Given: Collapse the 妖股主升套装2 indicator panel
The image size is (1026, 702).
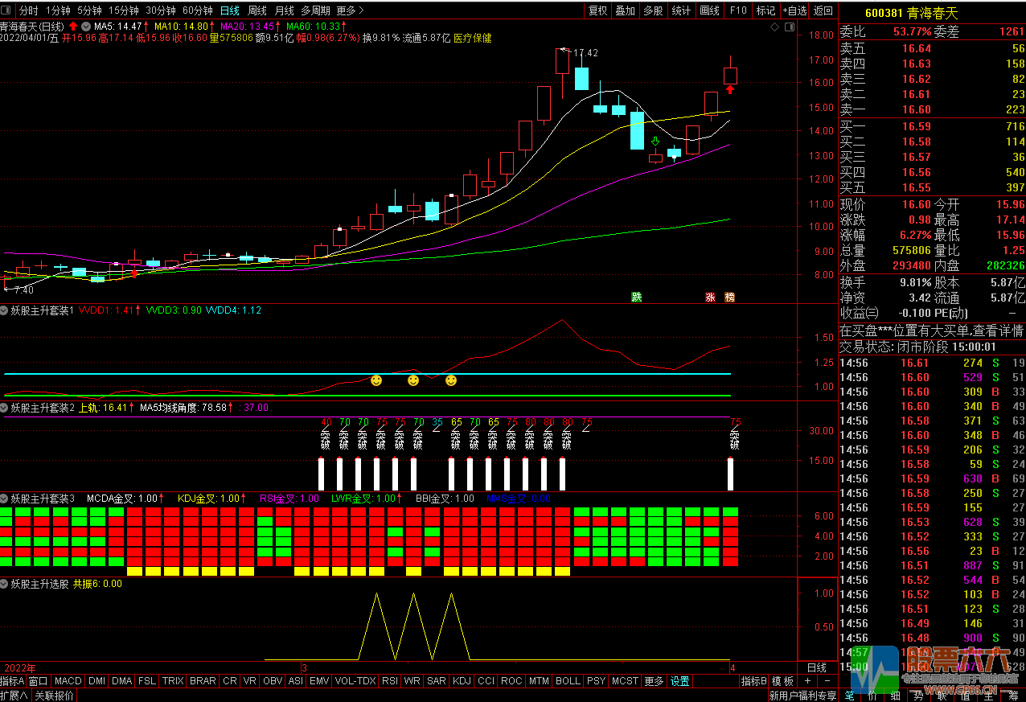Looking at the screenshot, I should coord(5,408).
